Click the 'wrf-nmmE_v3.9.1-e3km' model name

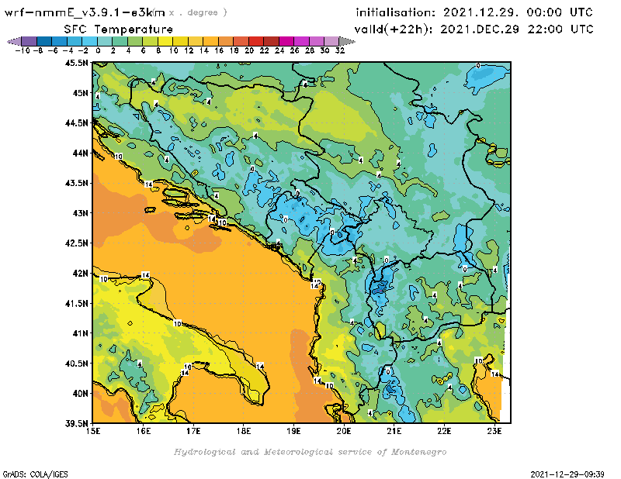coord(85,12)
